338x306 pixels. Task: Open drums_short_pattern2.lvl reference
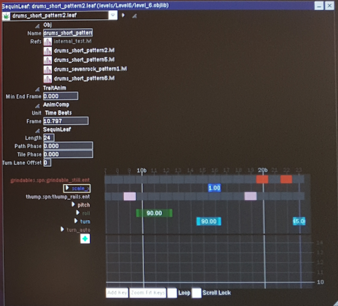pyautogui.click(x=84, y=51)
